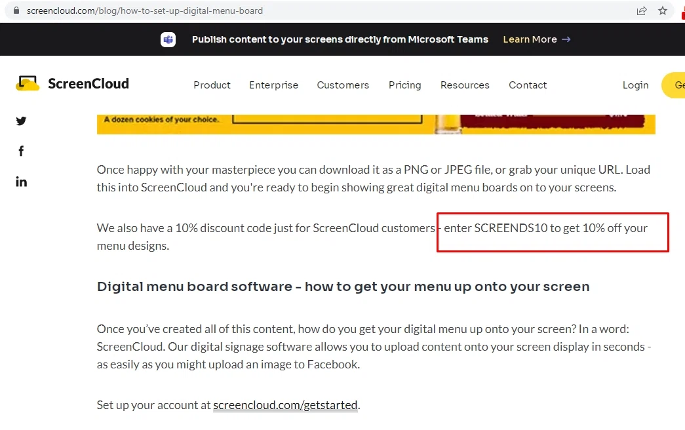Bookmark this page with the star icon
The width and height of the screenshot is (685, 430).
663,11
